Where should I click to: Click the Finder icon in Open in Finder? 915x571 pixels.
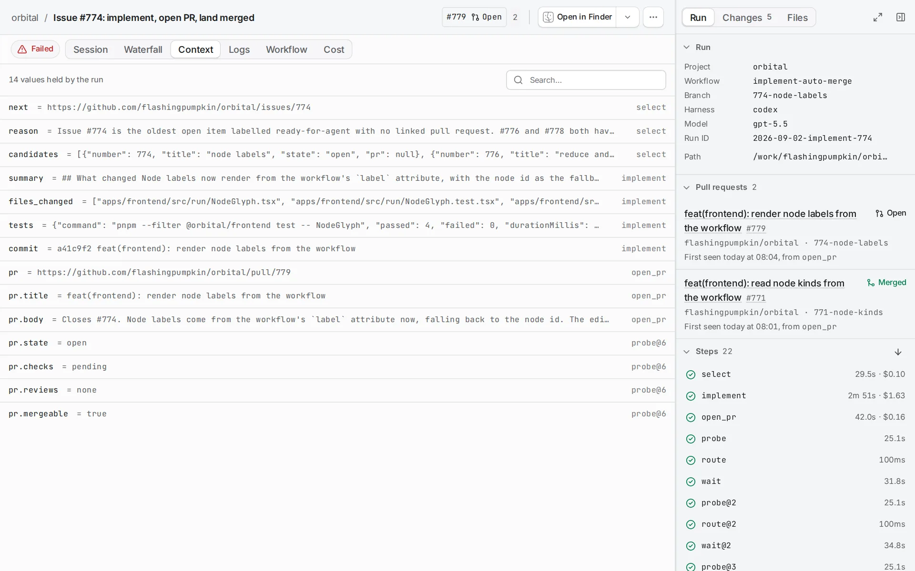548,17
